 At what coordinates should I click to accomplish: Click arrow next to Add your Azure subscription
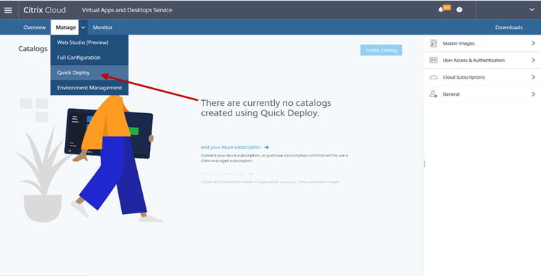tap(266, 147)
